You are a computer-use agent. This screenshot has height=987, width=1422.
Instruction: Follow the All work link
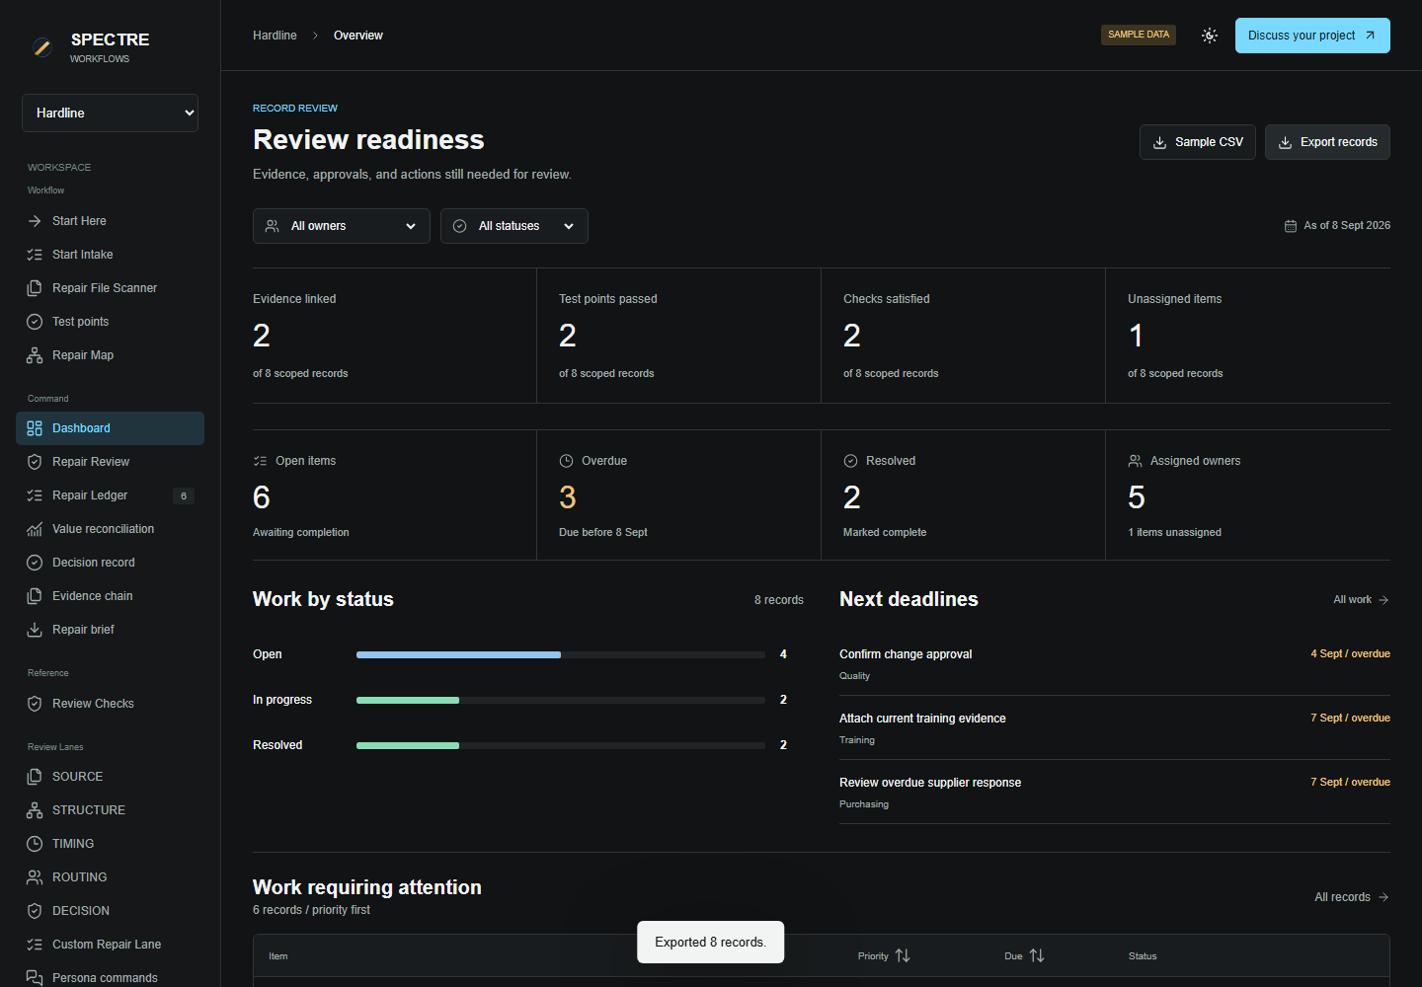(x=1361, y=600)
